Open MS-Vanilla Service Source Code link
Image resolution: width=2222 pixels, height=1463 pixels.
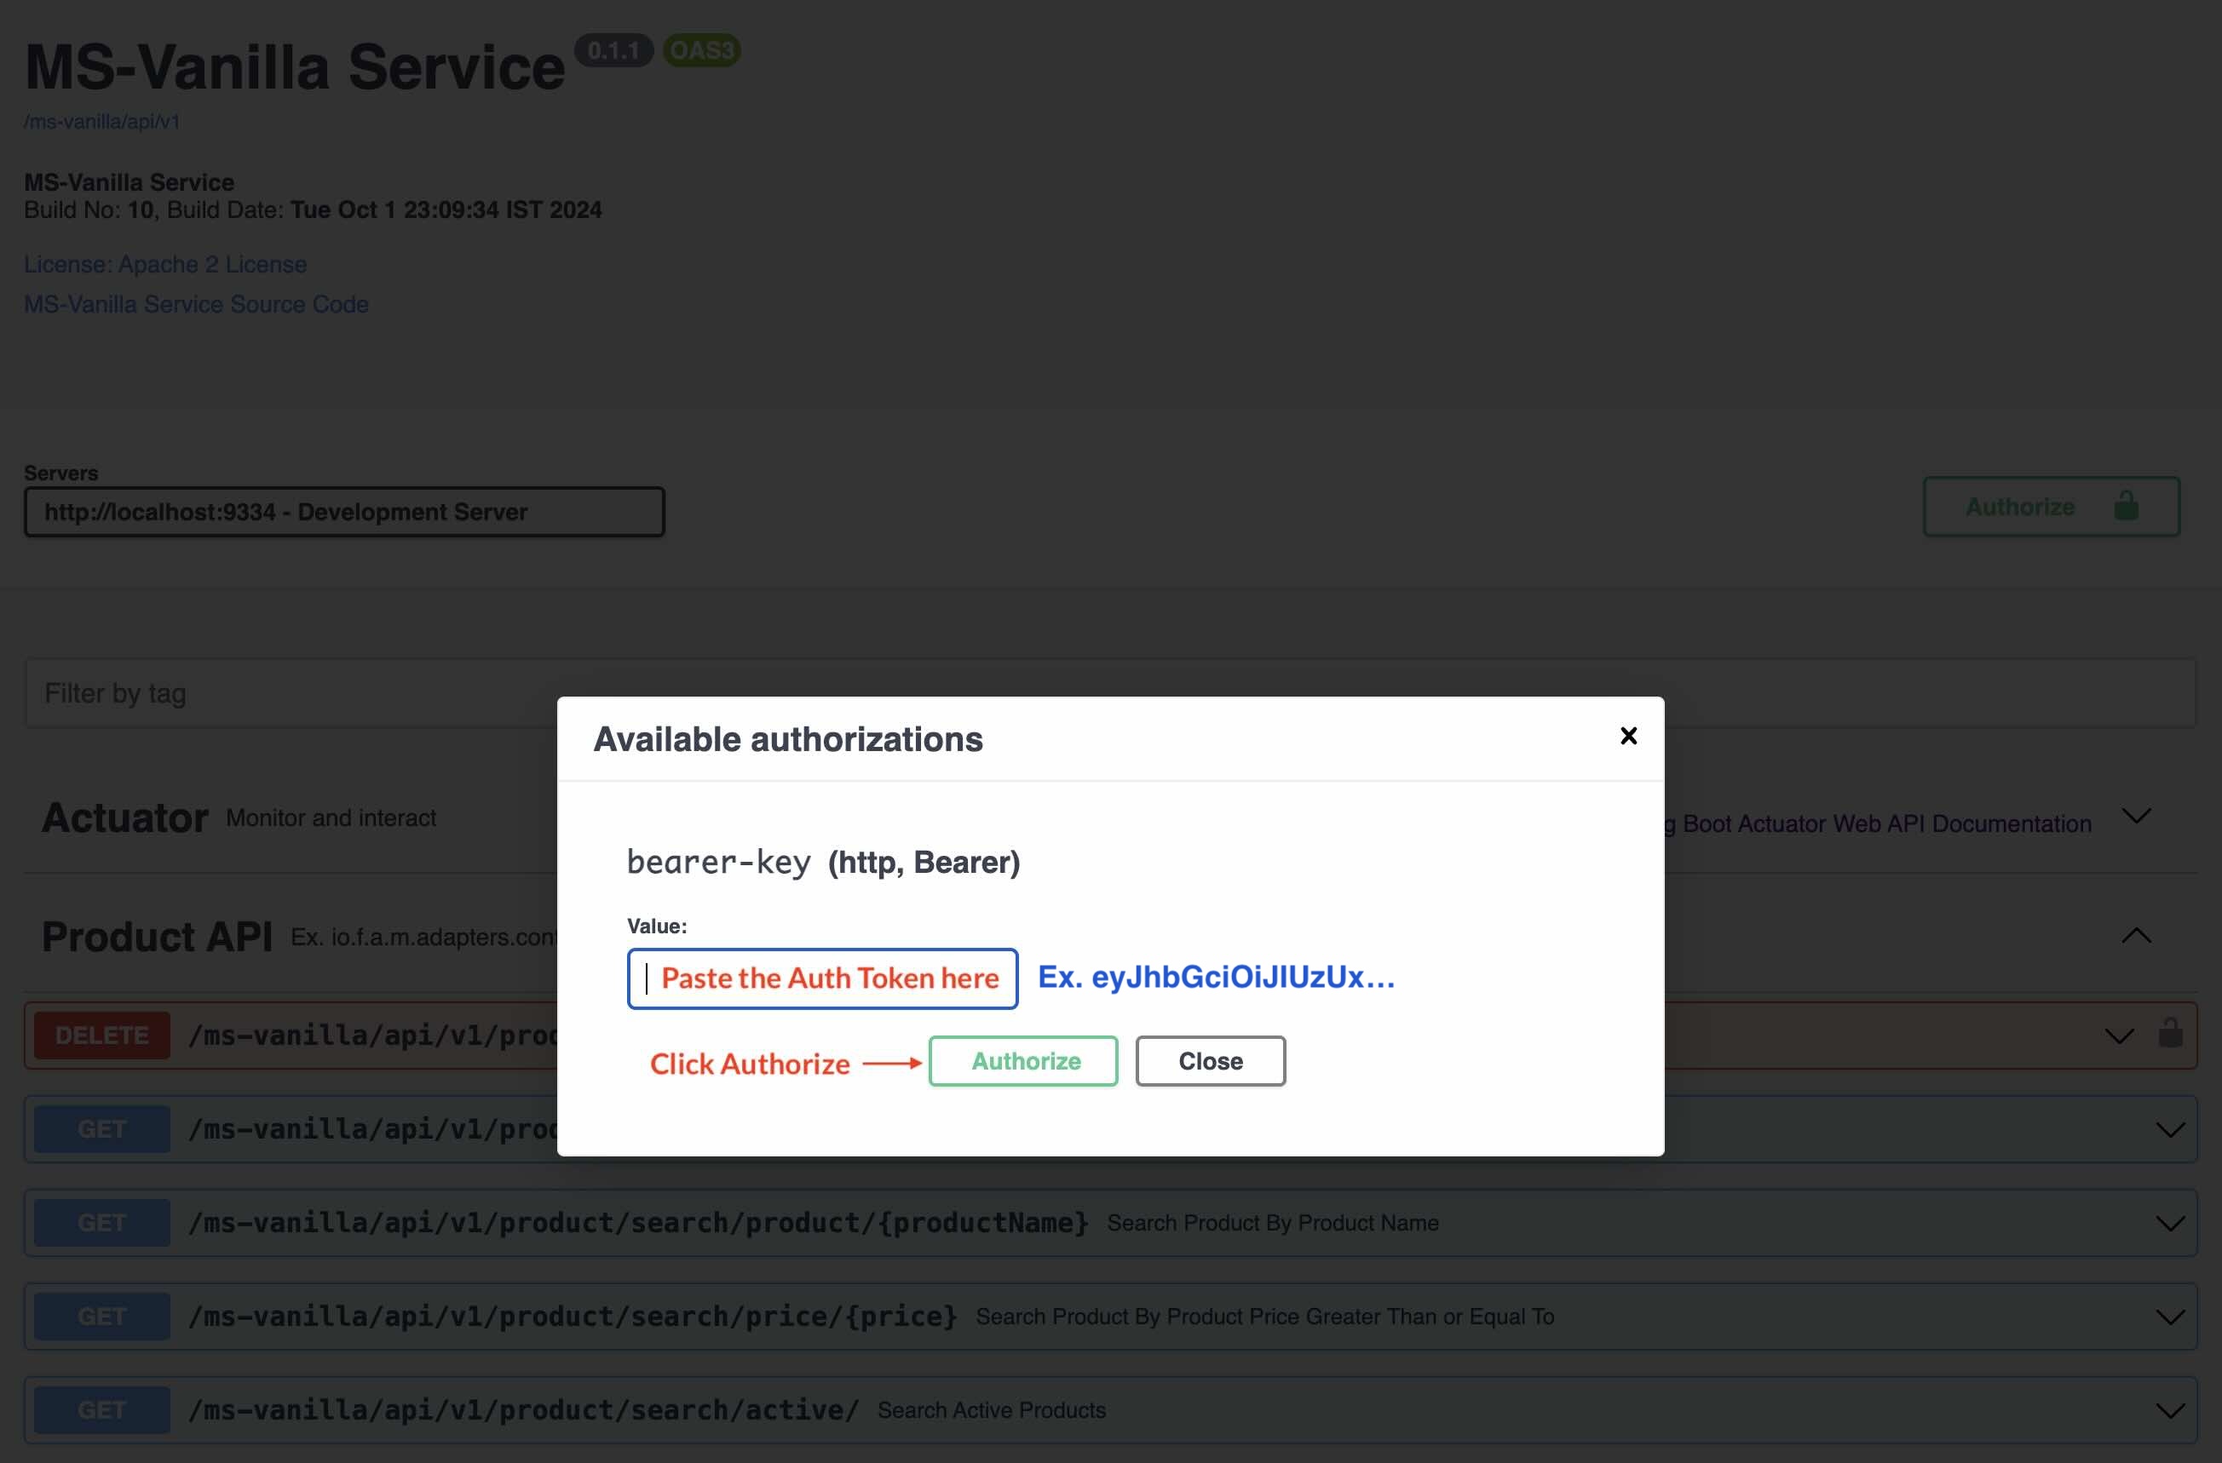[196, 305]
